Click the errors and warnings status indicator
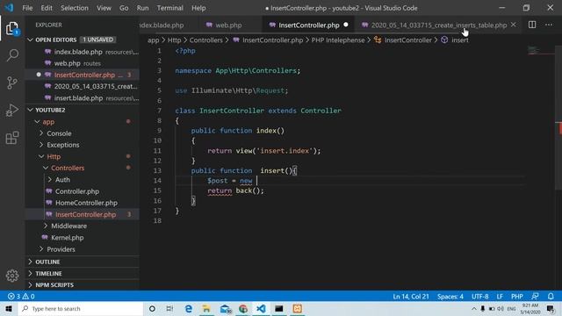This screenshot has width=562, height=316. pos(21,297)
